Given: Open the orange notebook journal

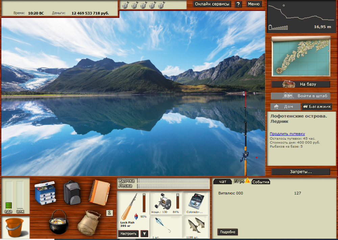Looking at the screenshot, I should 99,192.
